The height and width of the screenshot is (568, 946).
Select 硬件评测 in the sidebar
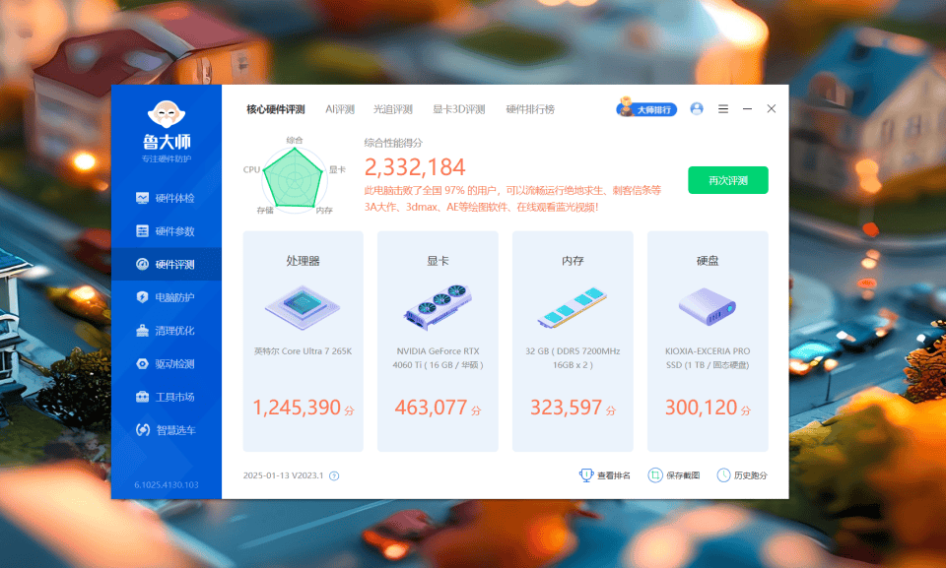pyautogui.click(x=166, y=264)
